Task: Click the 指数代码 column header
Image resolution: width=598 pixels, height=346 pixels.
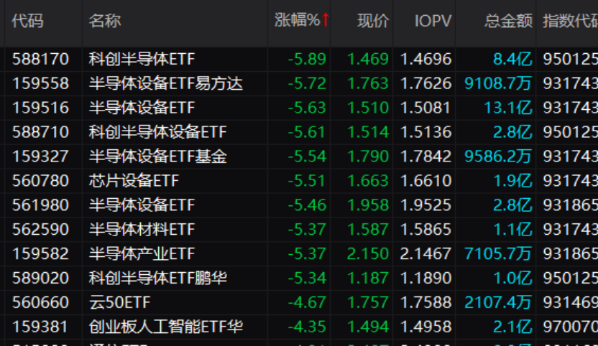Action: click(x=569, y=21)
